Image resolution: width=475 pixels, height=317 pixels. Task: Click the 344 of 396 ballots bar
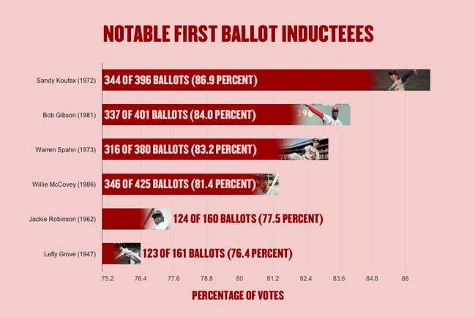(266, 80)
